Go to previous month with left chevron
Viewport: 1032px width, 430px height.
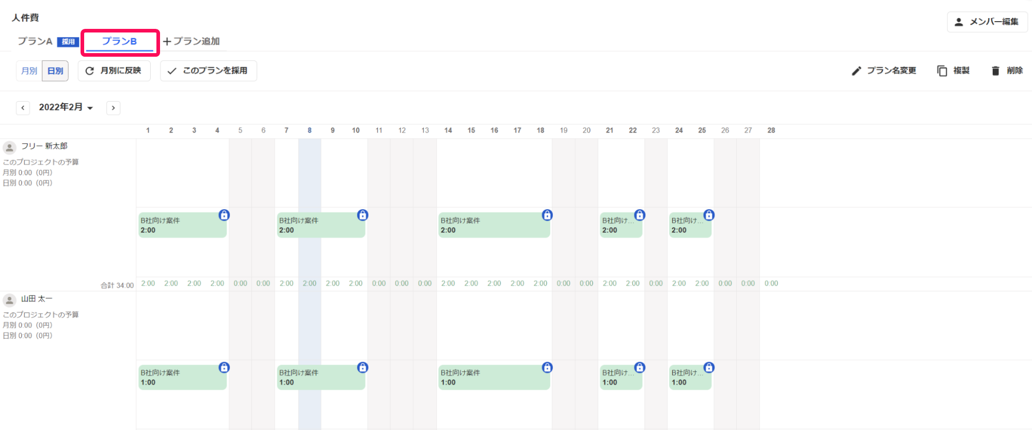[23, 108]
